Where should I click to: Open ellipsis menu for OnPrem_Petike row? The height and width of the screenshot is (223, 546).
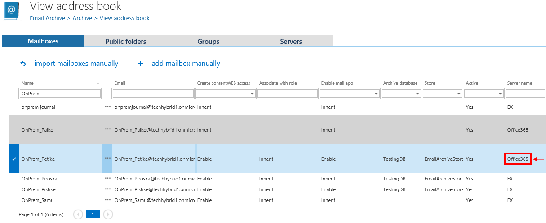[107, 159]
